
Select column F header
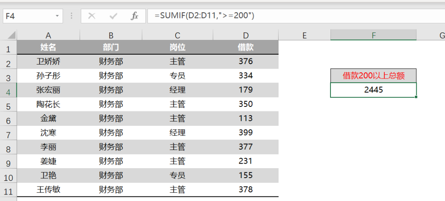click(373, 35)
